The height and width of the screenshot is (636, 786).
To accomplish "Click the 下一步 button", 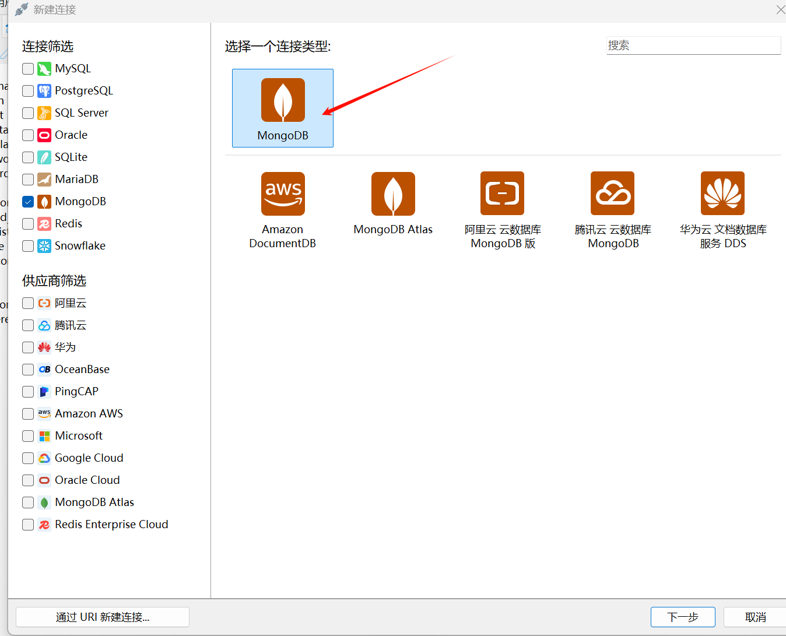I will (x=683, y=617).
